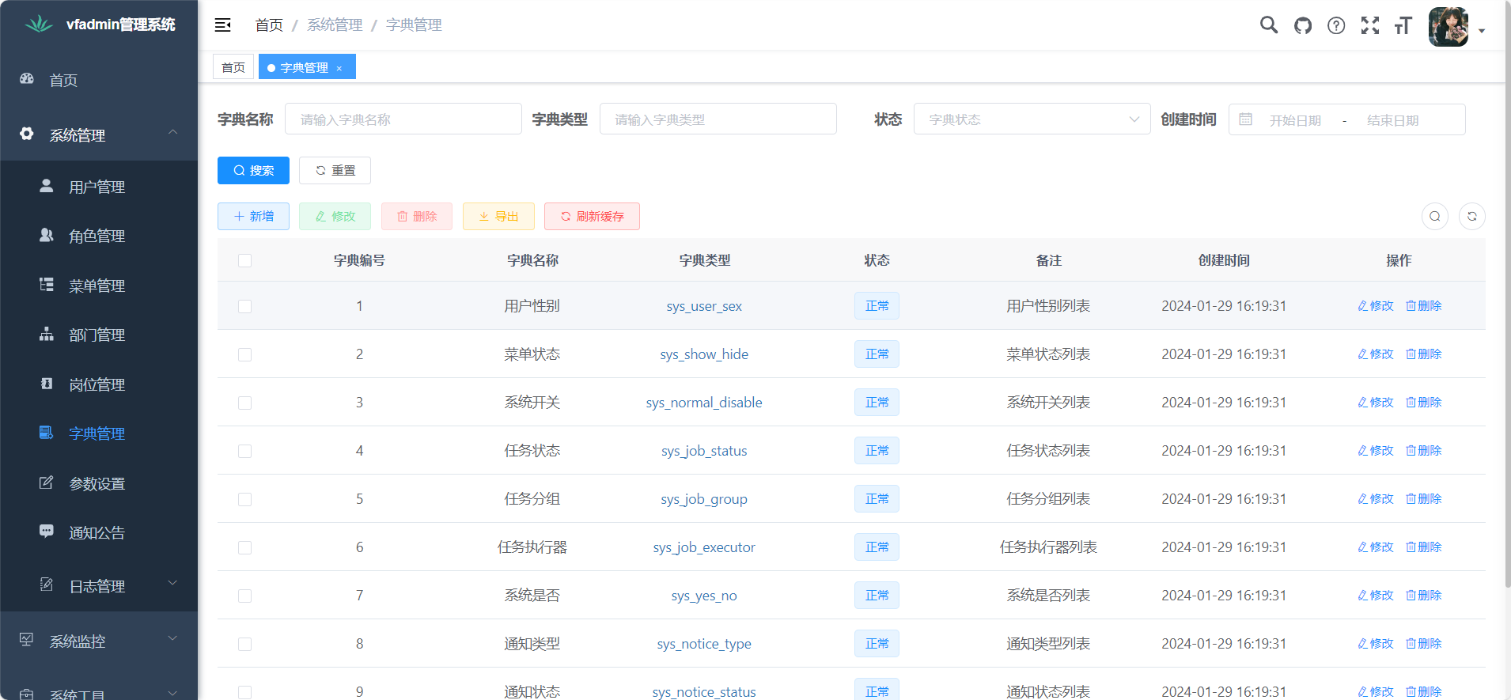Screen dimensions: 1511x700
Task: Switch to the 首页 tab
Action: [x=233, y=67]
